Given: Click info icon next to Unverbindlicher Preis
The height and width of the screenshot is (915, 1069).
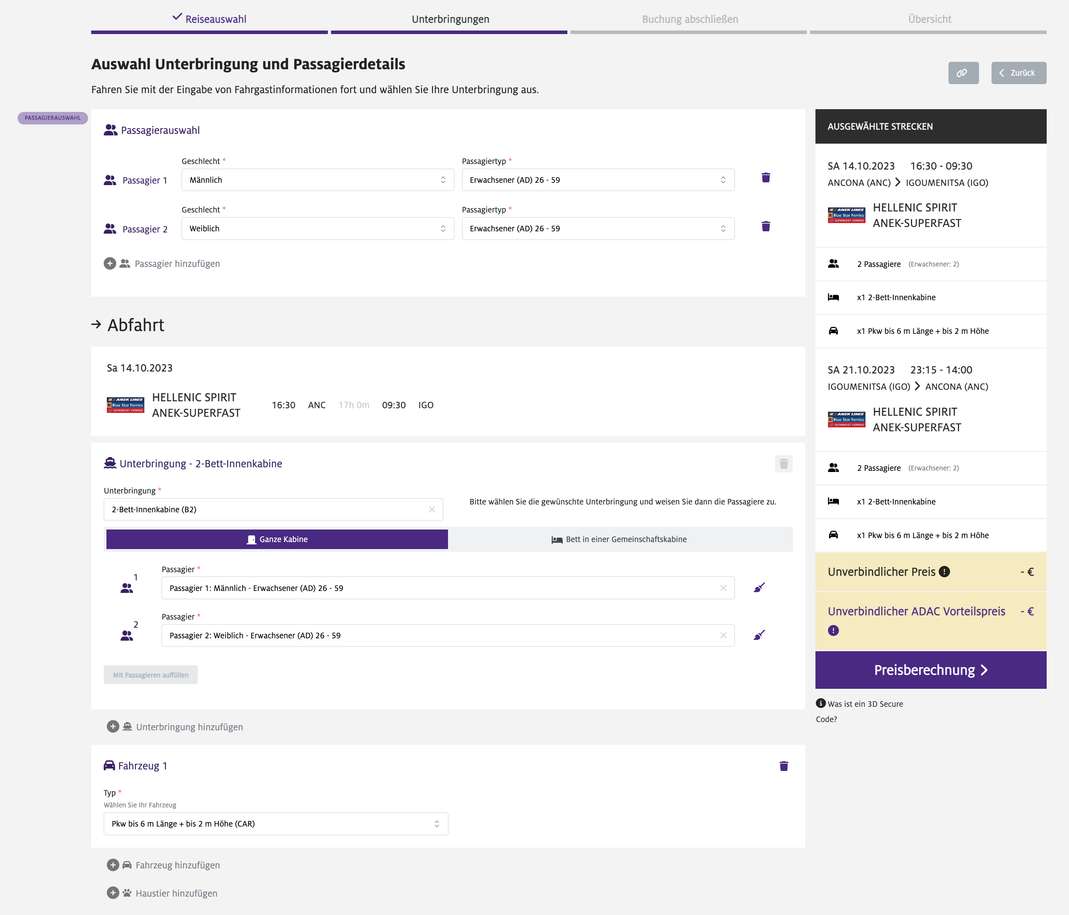Looking at the screenshot, I should pos(944,571).
